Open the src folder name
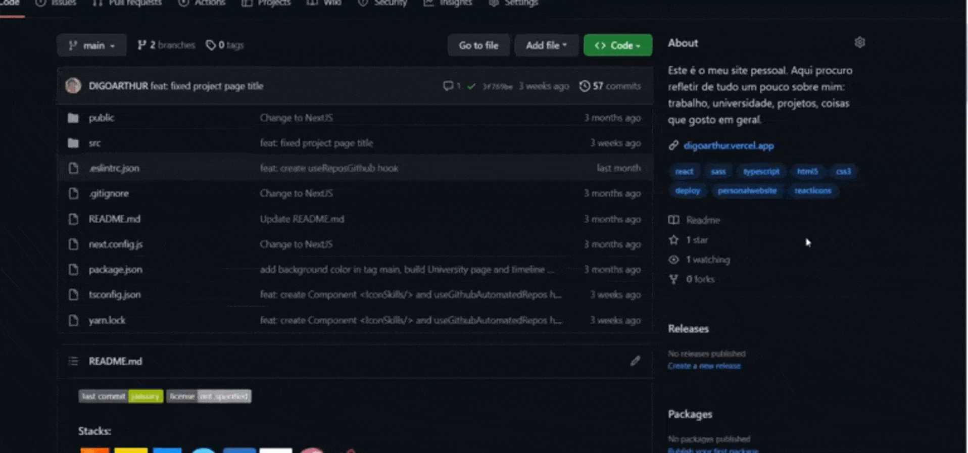Viewport: 968px width, 453px height. click(94, 143)
